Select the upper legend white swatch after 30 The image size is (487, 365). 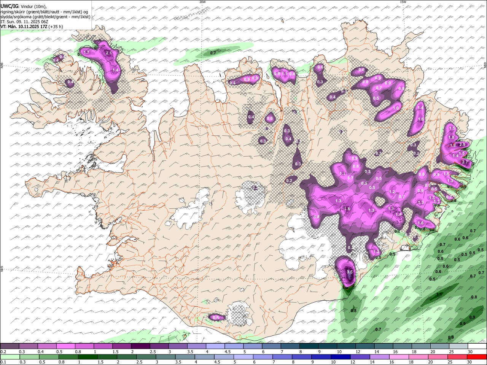click(477, 346)
